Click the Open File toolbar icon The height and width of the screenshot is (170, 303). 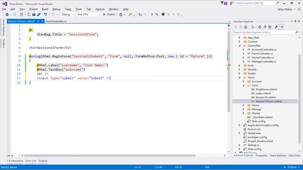click(29, 15)
